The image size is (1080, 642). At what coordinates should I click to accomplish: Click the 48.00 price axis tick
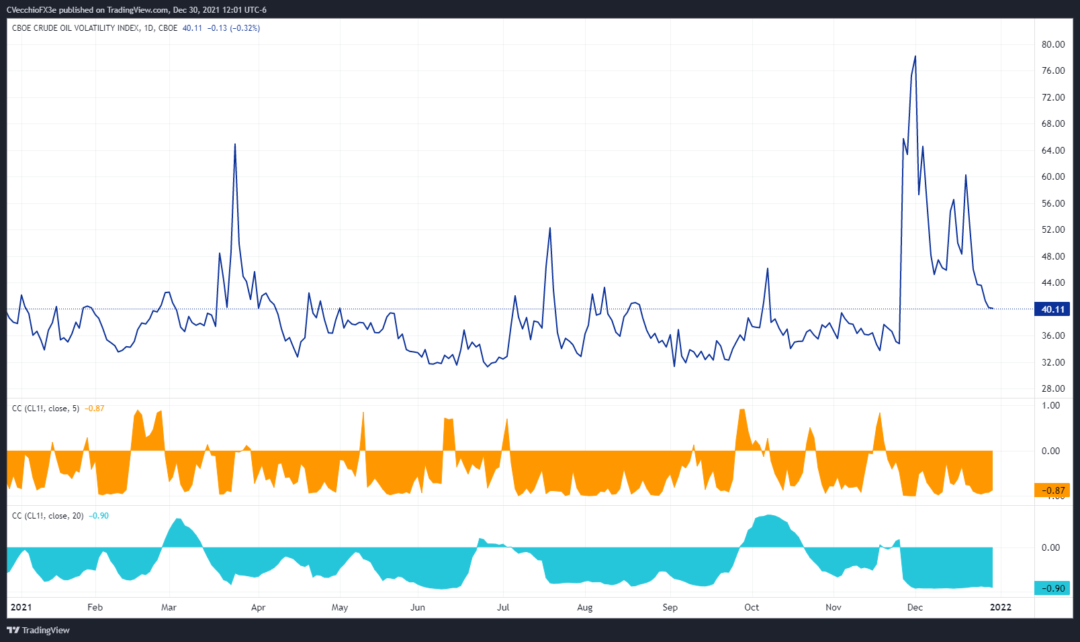1053,256
